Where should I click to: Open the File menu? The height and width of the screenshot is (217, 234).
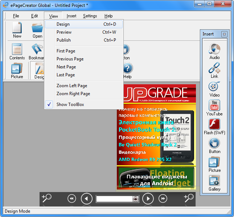[16, 16]
